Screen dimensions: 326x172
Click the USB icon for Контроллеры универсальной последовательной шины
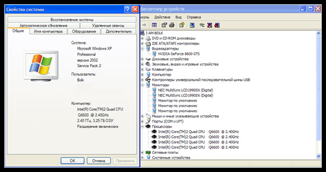coord(148,80)
